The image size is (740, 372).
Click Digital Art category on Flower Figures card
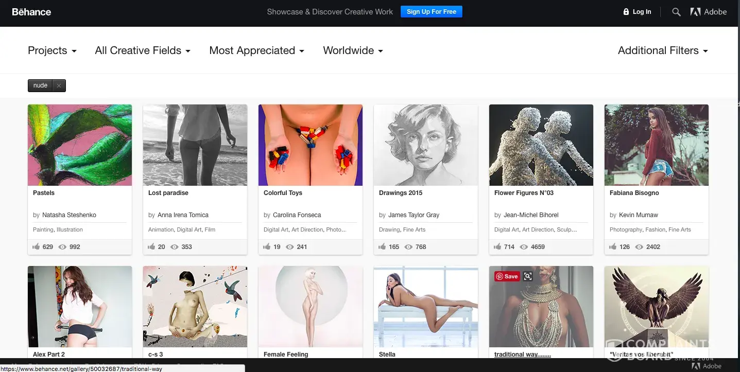tap(507, 230)
